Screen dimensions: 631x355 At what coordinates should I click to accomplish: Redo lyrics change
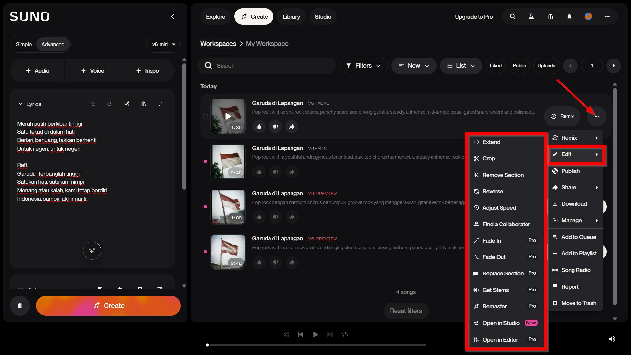tap(109, 104)
